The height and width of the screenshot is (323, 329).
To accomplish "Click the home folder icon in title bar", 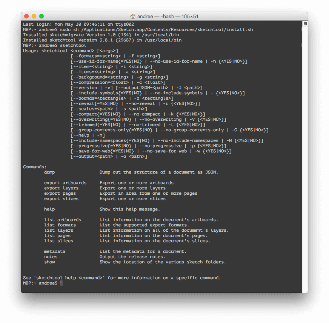I will 133,17.
